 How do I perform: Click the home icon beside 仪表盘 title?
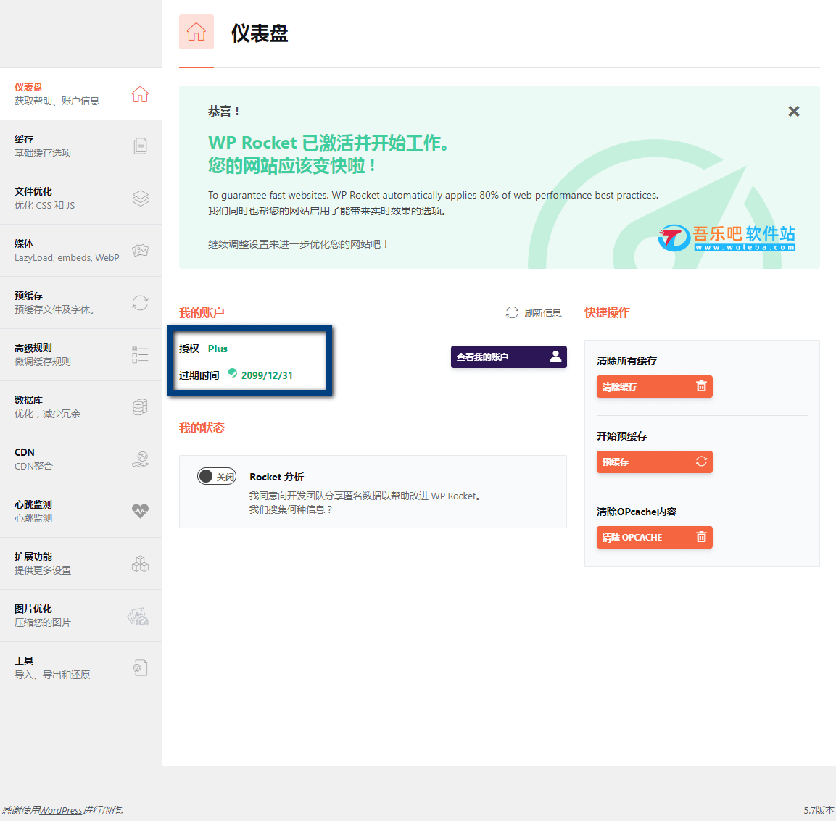(196, 32)
